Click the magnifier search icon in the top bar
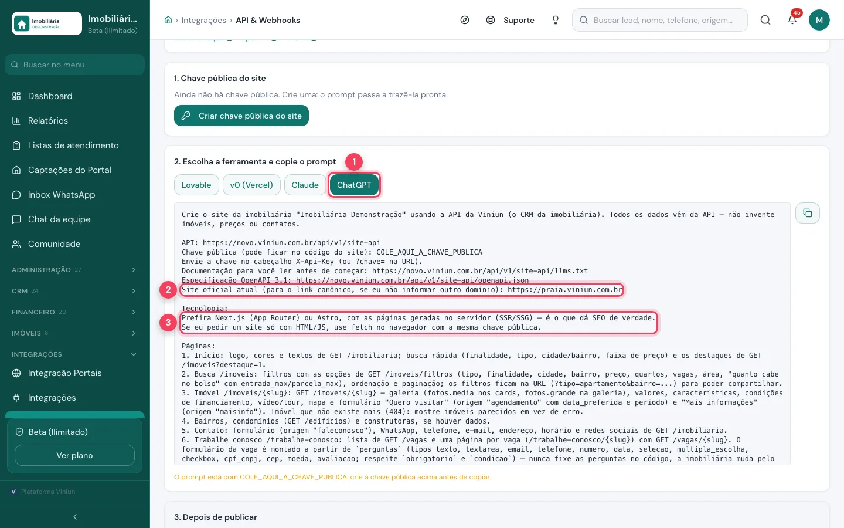 [x=765, y=20]
